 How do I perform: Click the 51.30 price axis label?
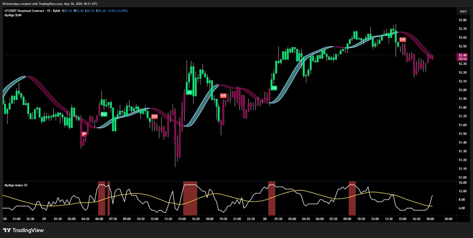point(463,151)
